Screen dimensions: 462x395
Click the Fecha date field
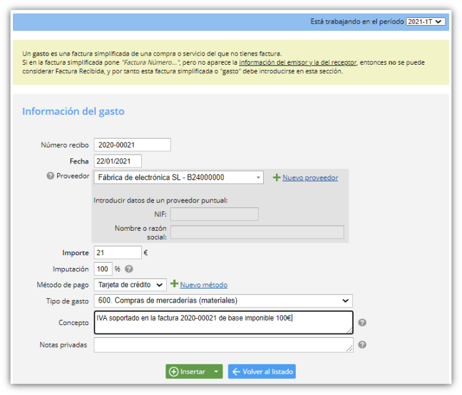point(117,162)
